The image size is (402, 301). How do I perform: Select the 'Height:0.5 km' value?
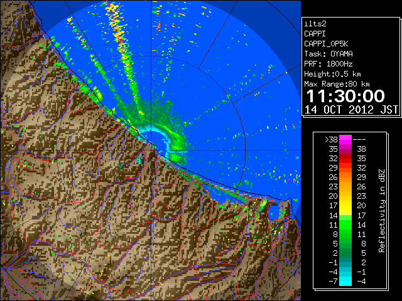(x=332, y=74)
